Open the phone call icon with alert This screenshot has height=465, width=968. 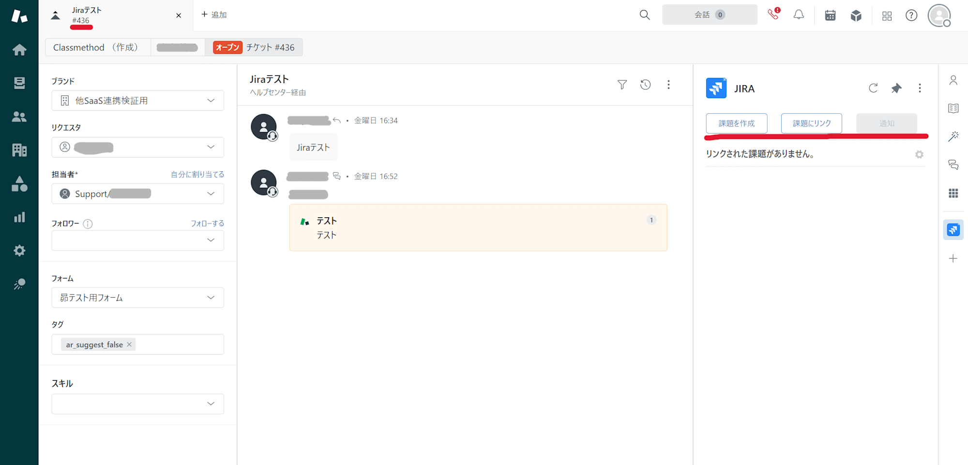coord(773,14)
